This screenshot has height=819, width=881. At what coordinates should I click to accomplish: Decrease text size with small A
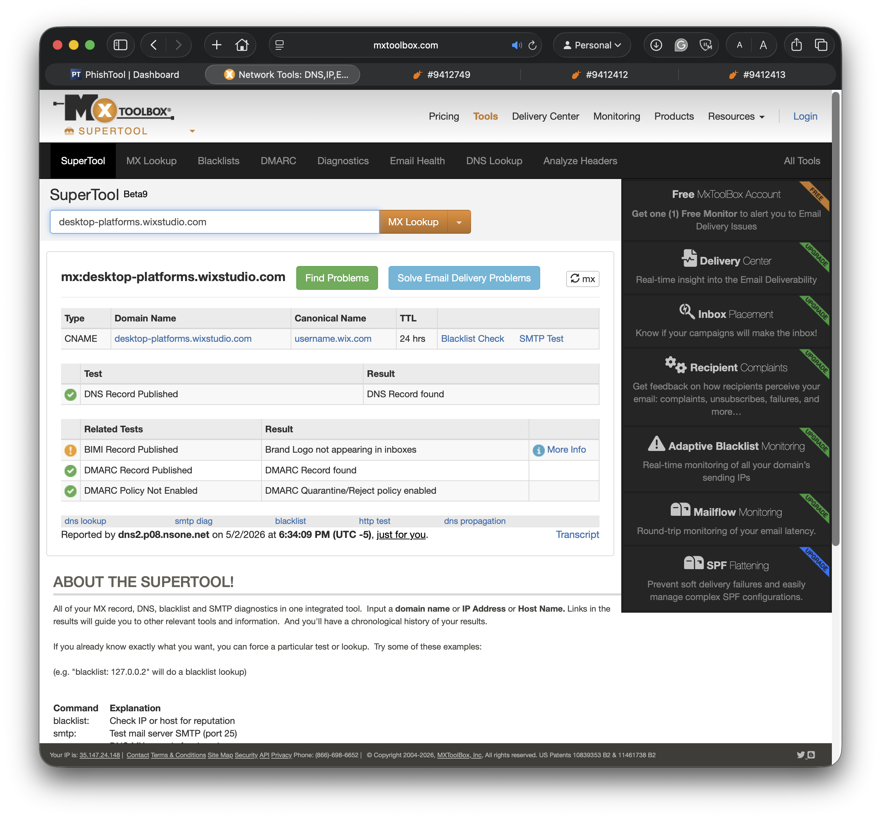pyautogui.click(x=739, y=45)
